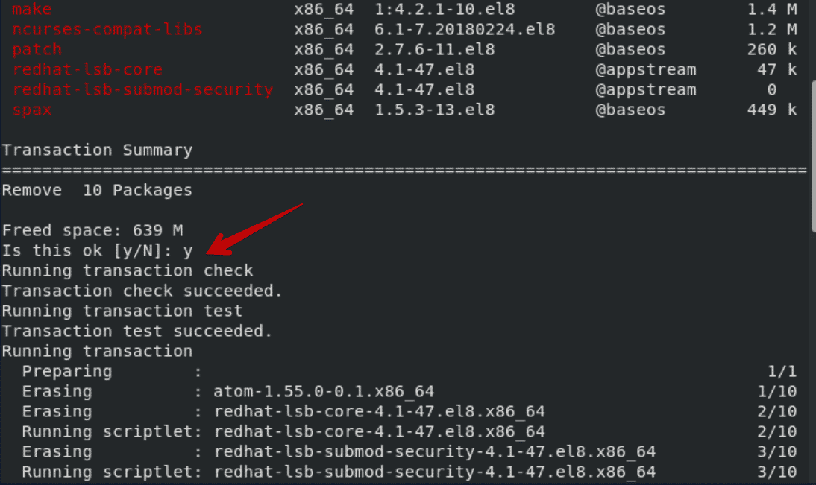Click the 'patch' package name
Image resolution: width=816 pixels, height=485 pixels.
pyautogui.click(x=37, y=49)
